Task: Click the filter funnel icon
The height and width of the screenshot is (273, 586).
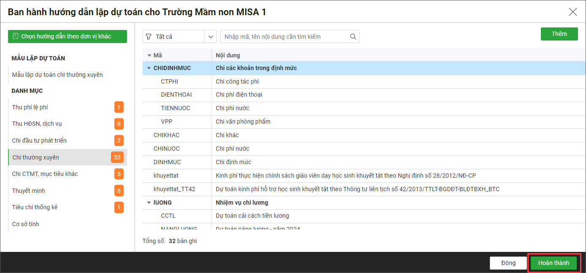Action: pos(149,37)
